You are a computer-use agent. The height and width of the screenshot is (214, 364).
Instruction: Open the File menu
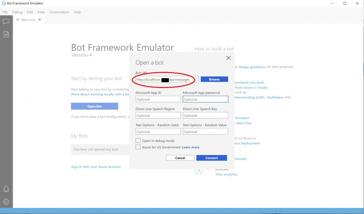coord(5,12)
